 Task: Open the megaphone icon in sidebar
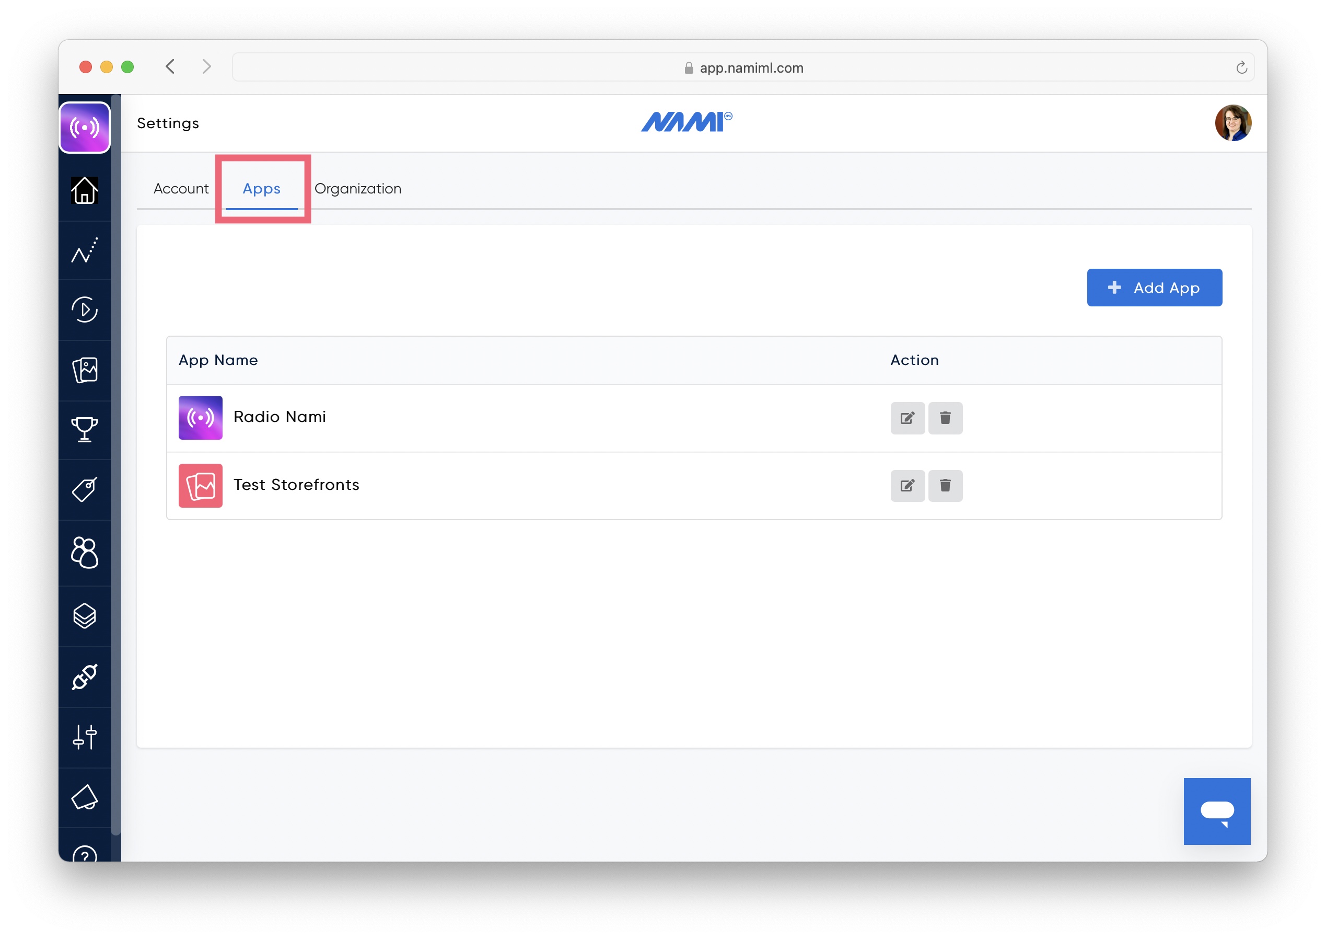coord(84,797)
